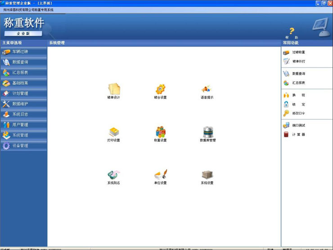Viewport: 333px width, 250px height.
Task: Launch 过磅称重 in 常用功能 panel
Action: click(x=294, y=52)
